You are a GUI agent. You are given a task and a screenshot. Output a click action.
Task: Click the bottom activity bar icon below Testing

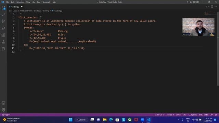click(3, 49)
